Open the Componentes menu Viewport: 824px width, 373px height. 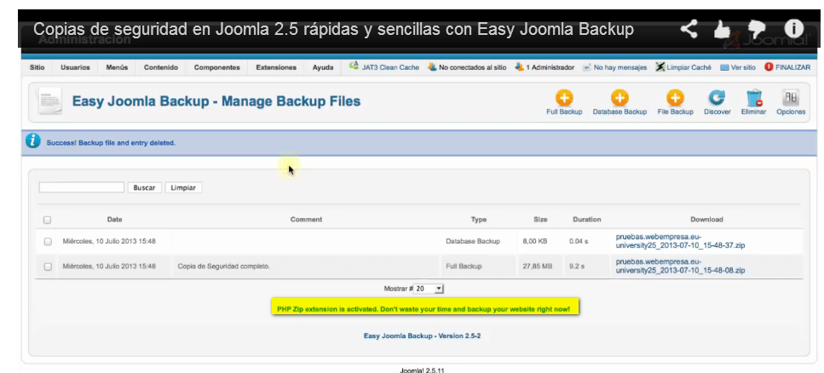[x=217, y=67]
